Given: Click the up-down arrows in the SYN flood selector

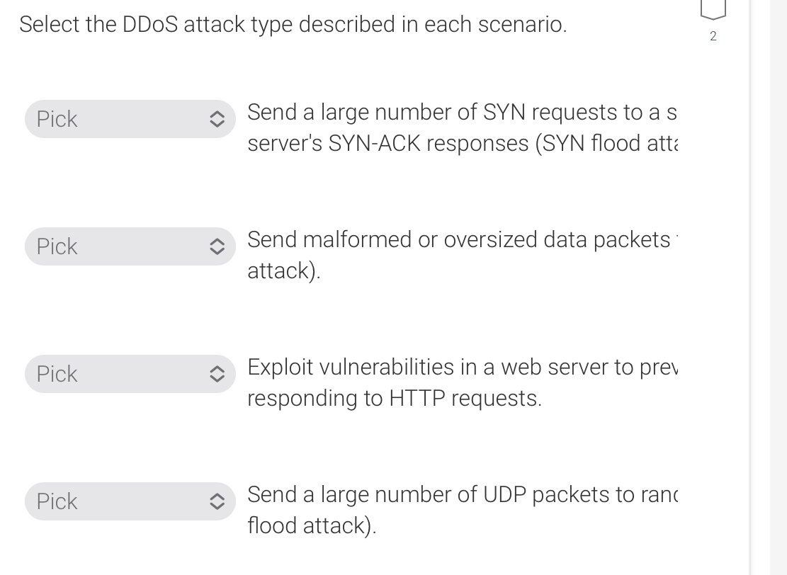Looking at the screenshot, I should 217,119.
